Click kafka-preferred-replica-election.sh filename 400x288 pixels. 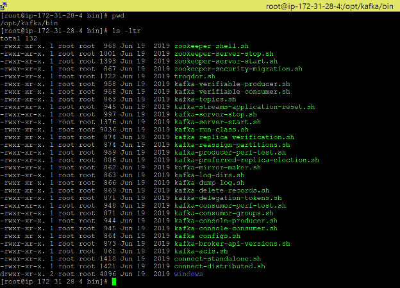click(x=247, y=160)
